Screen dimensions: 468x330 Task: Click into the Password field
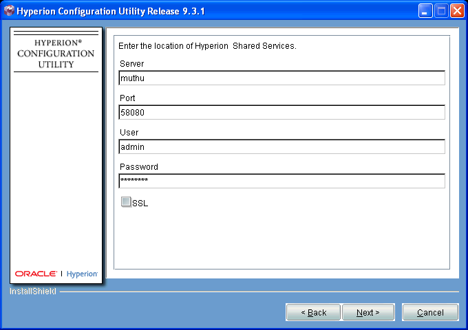coord(281,181)
